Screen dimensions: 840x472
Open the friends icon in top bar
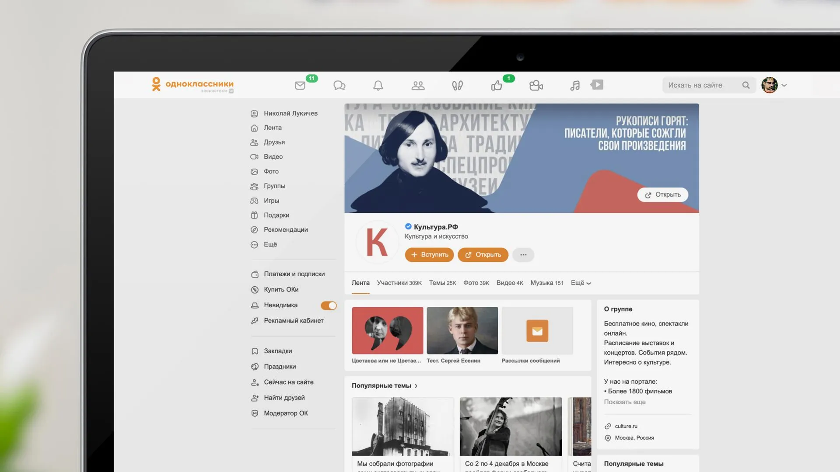[418, 85]
